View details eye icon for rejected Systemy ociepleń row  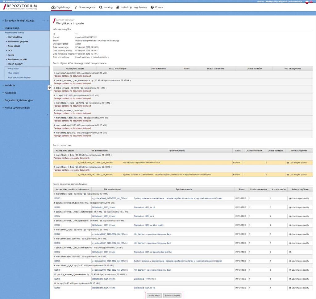288,175
